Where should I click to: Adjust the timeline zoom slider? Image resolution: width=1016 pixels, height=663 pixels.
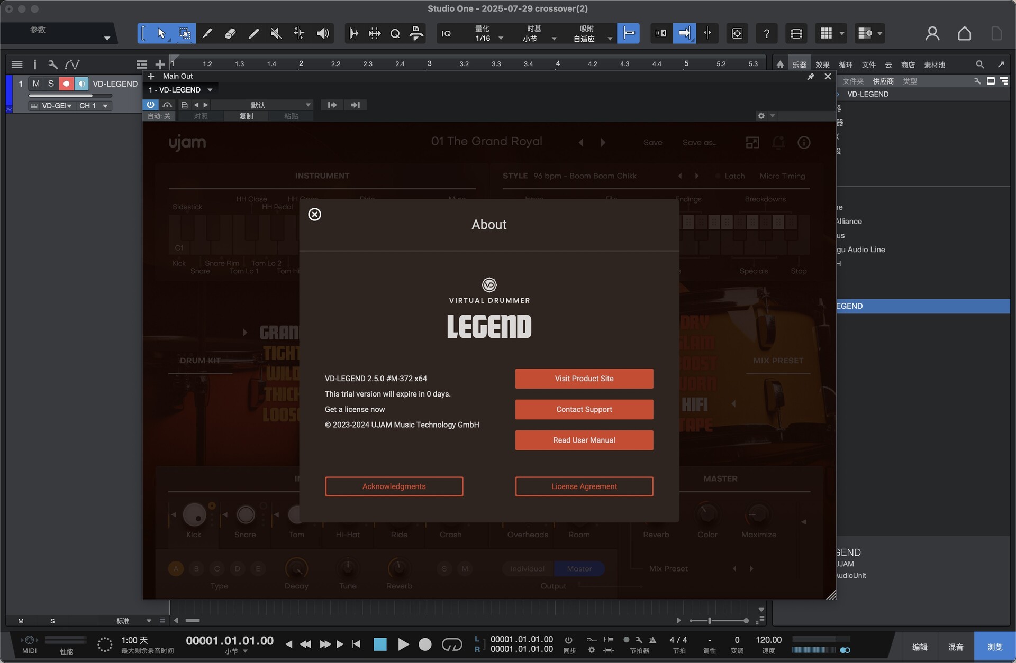[x=719, y=621]
